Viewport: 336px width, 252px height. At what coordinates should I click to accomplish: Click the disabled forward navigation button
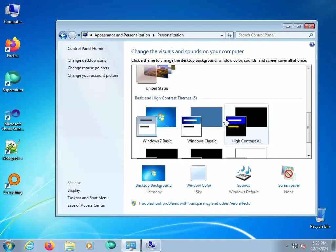[72, 35]
